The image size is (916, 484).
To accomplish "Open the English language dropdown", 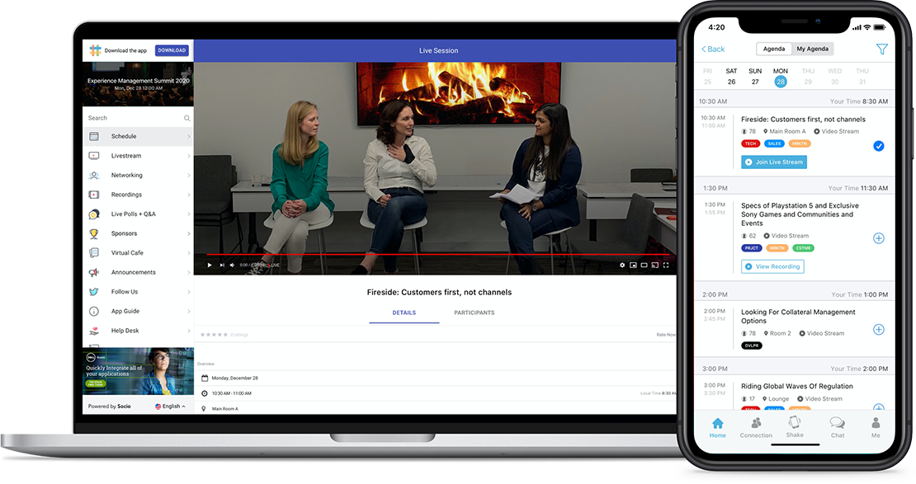I will 170,406.
